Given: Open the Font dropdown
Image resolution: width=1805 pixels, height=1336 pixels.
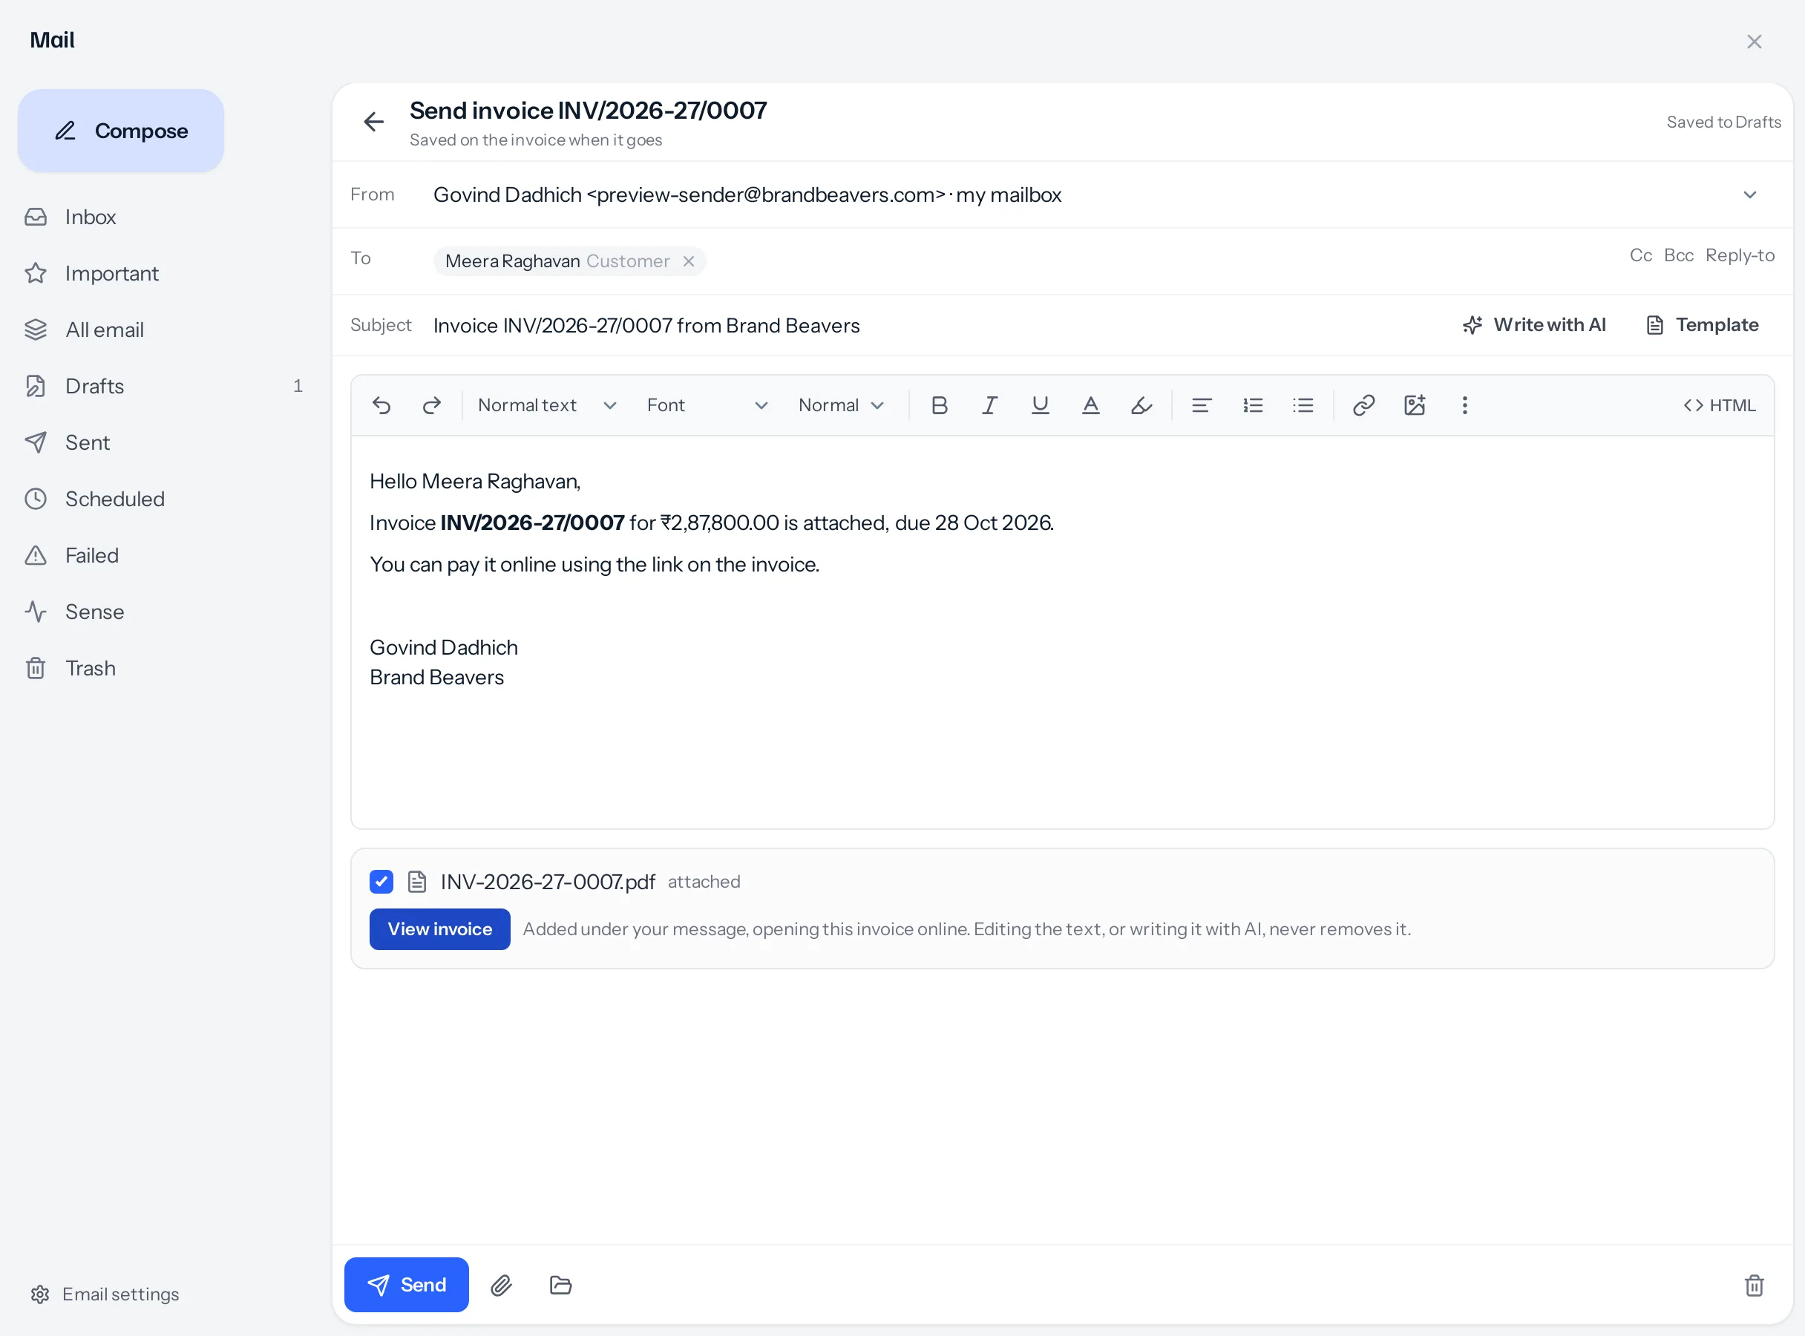Looking at the screenshot, I should (707, 405).
